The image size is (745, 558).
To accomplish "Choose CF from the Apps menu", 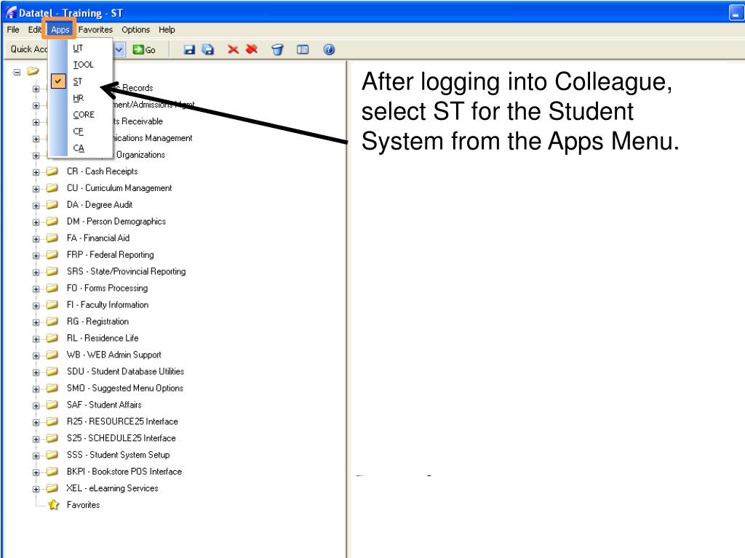I will coord(78,131).
